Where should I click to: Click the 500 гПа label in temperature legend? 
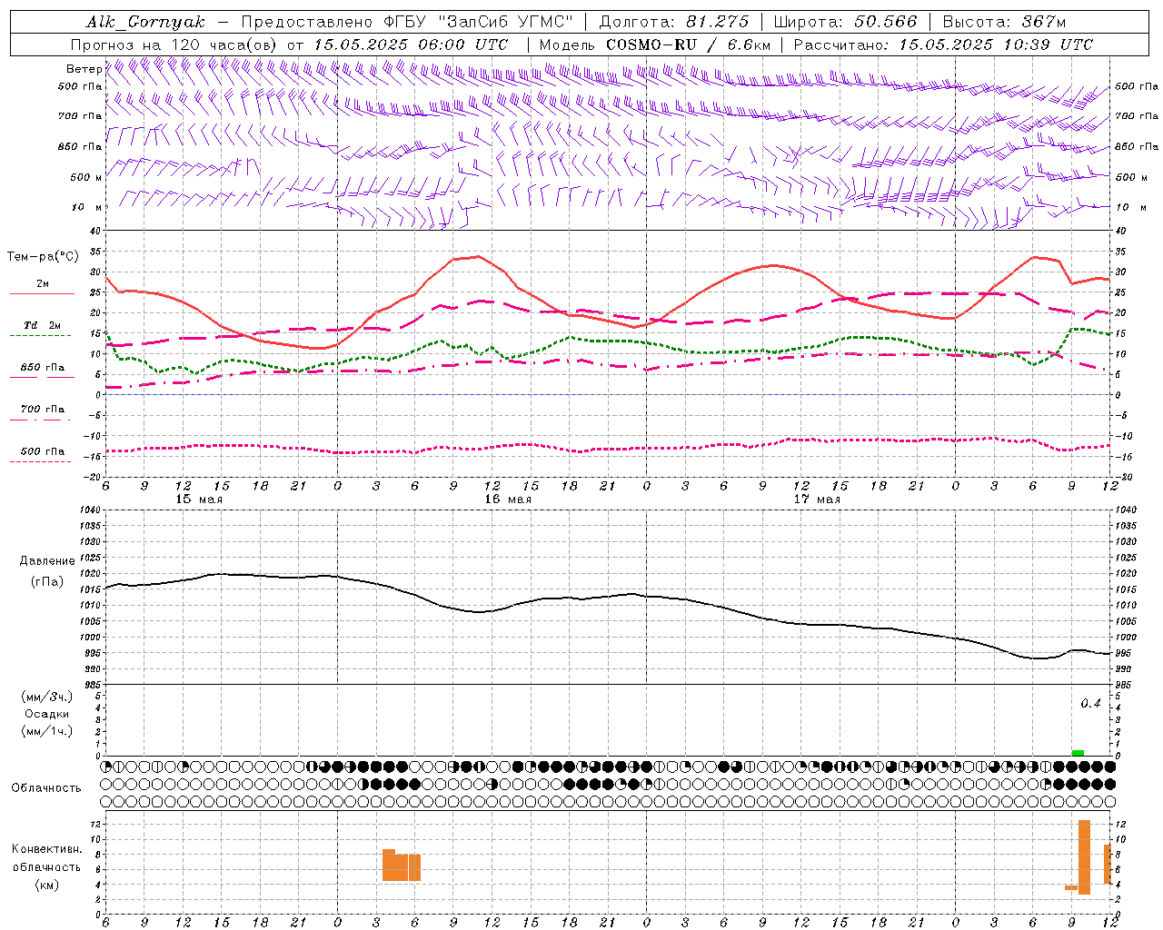click(43, 450)
